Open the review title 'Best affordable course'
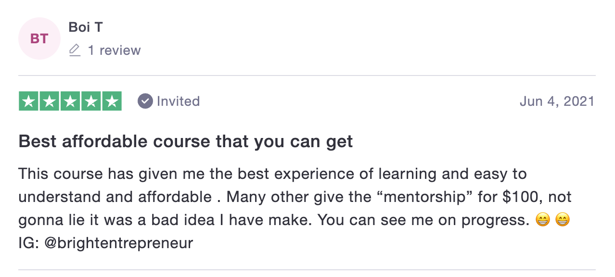The height and width of the screenshot is (277, 615). [x=186, y=142]
